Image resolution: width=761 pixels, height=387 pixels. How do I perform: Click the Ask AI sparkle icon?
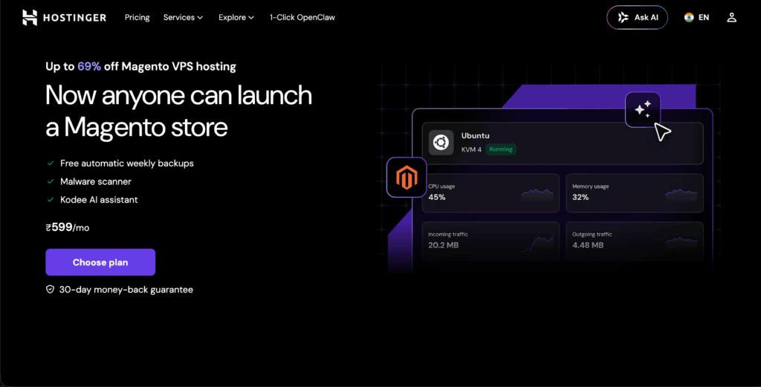pos(624,18)
